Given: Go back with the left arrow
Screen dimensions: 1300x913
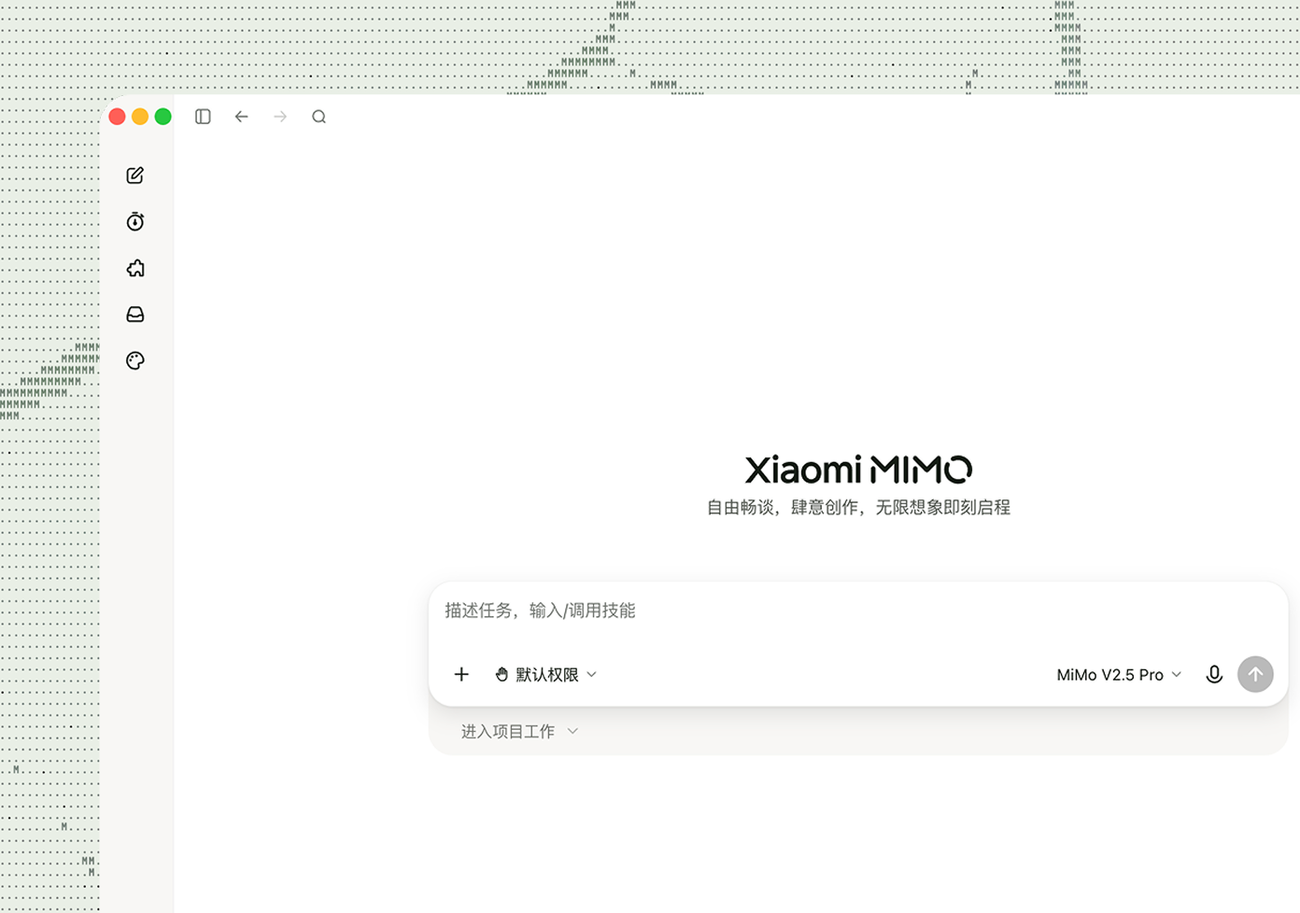Looking at the screenshot, I should pos(242,117).
